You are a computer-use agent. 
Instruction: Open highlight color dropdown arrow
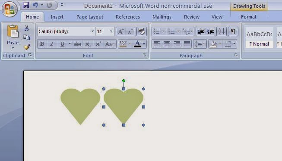pos(130,44)
